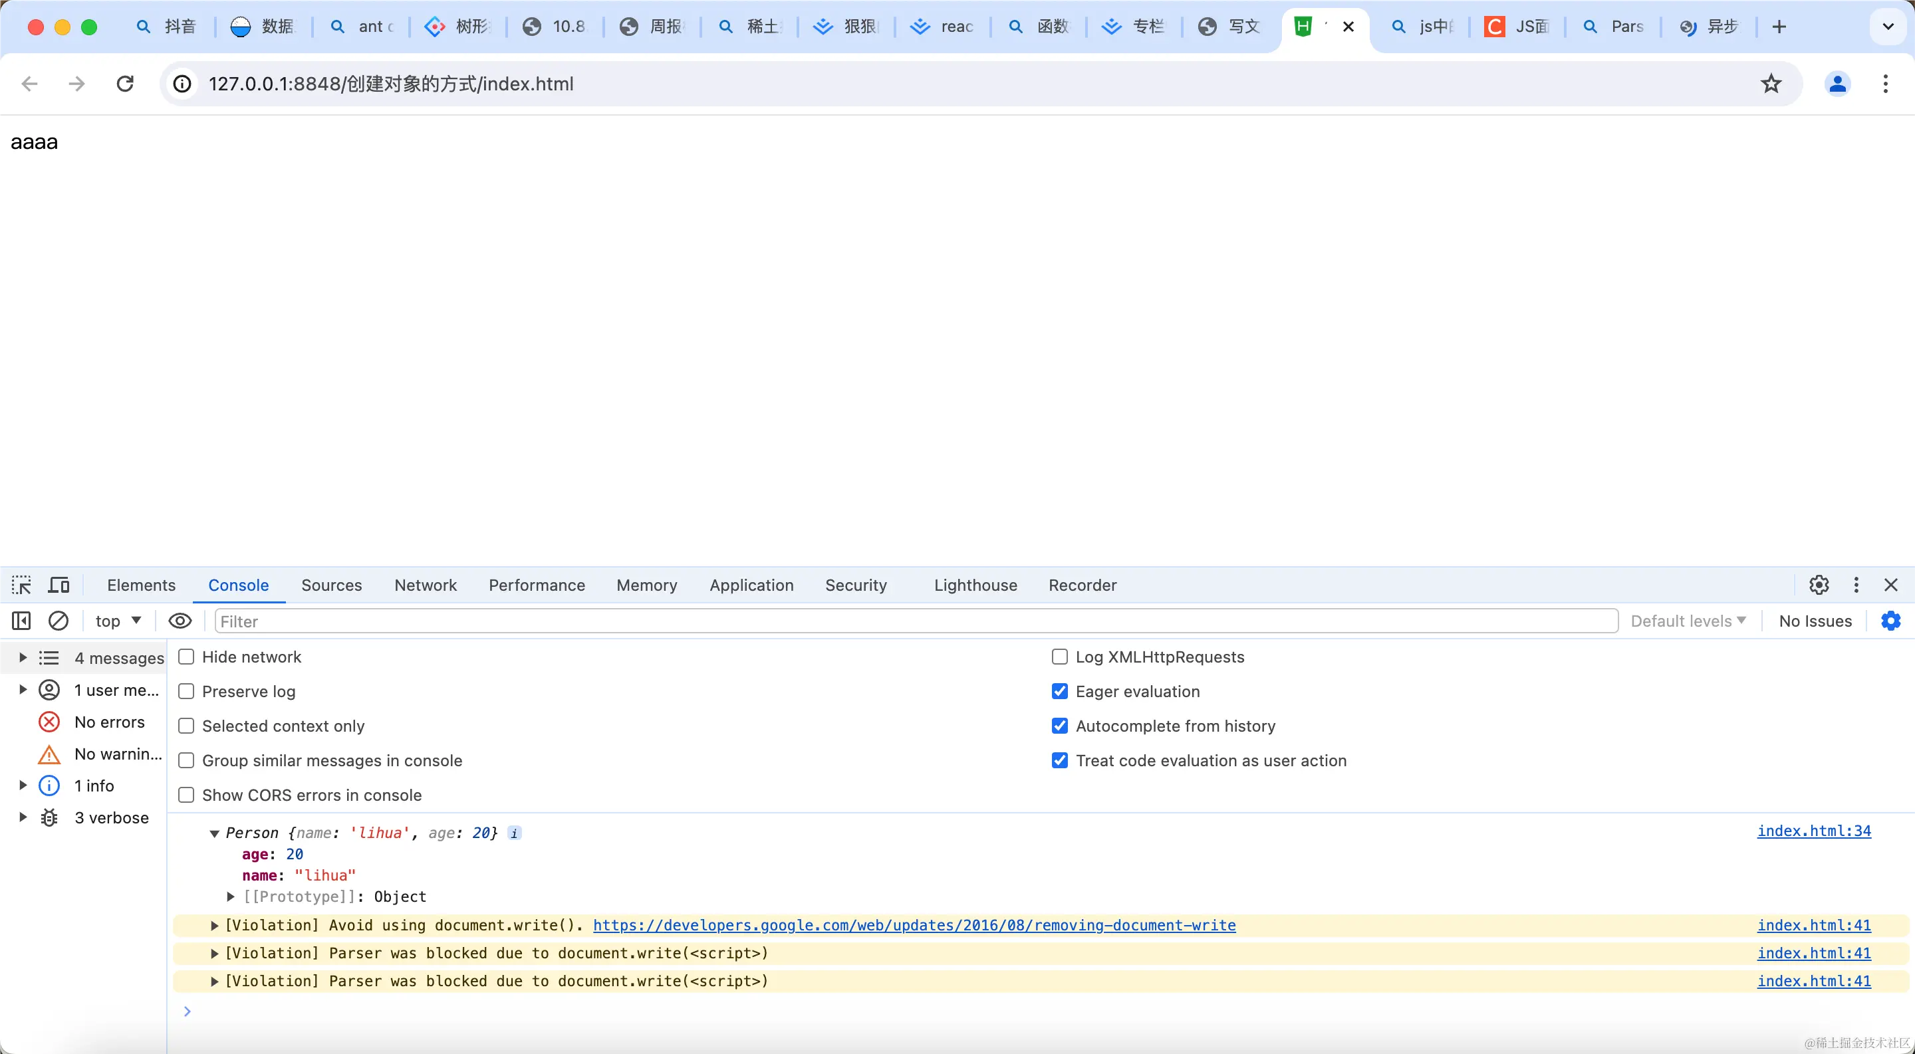Click the blue console settings gear

click(x=1890, y=621)
